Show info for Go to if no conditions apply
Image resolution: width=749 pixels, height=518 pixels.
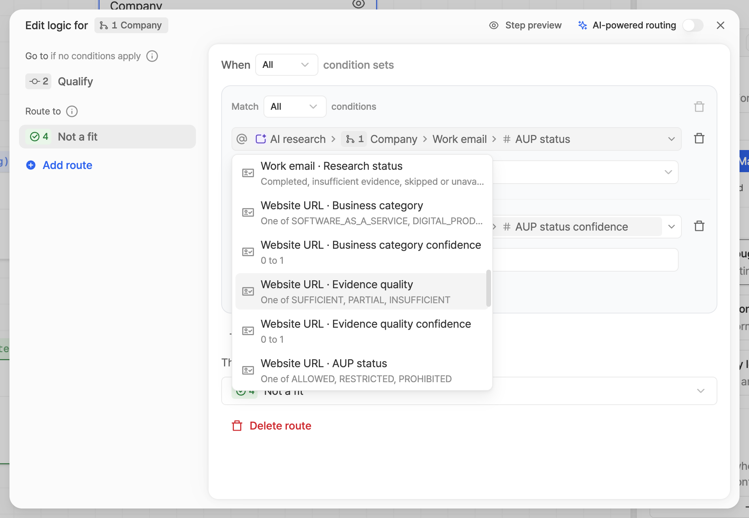coord(152,56)
